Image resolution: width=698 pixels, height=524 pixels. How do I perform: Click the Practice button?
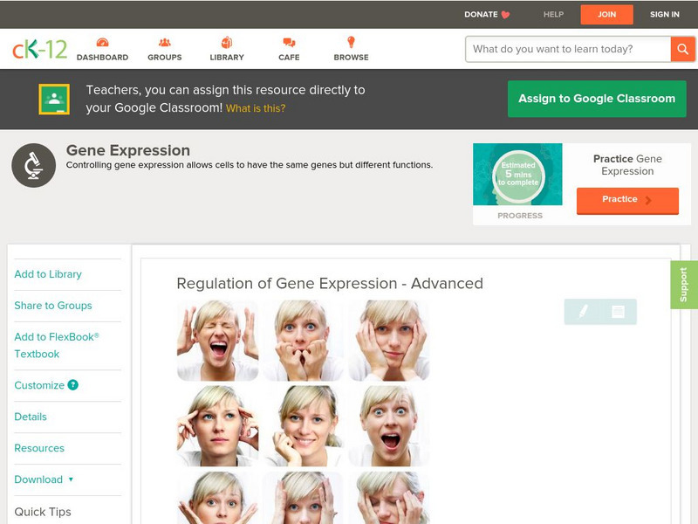[x=626, y=200]
